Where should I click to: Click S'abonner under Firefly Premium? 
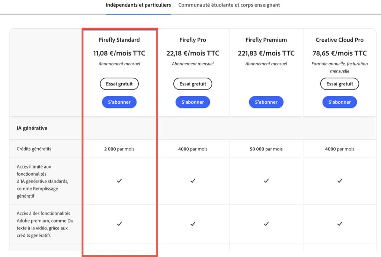266,102
